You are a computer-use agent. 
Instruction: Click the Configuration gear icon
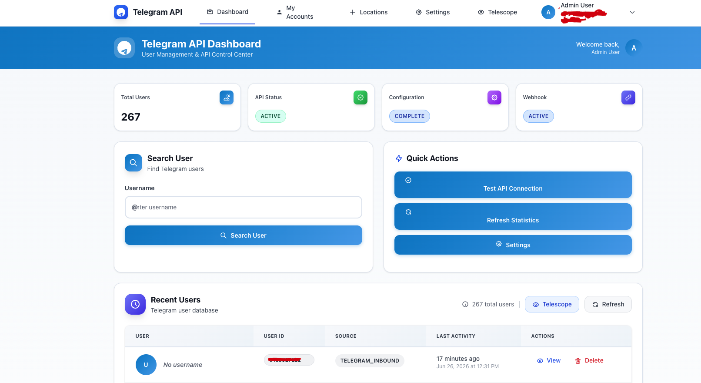click(x=494, y=97)
